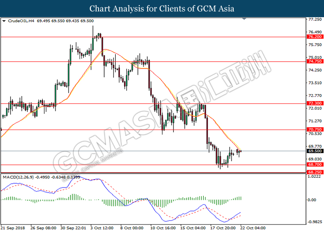
Task: Click the 69.030 price axis value
Action: click(315, 159)
